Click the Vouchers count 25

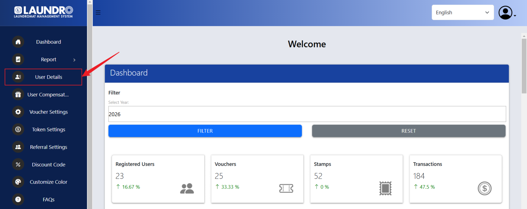click(x=219, y=176)
